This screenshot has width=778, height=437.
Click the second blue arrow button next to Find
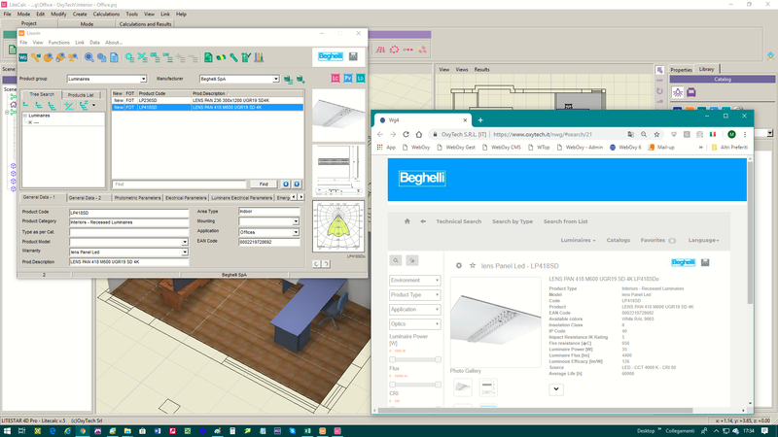(297, 185)
